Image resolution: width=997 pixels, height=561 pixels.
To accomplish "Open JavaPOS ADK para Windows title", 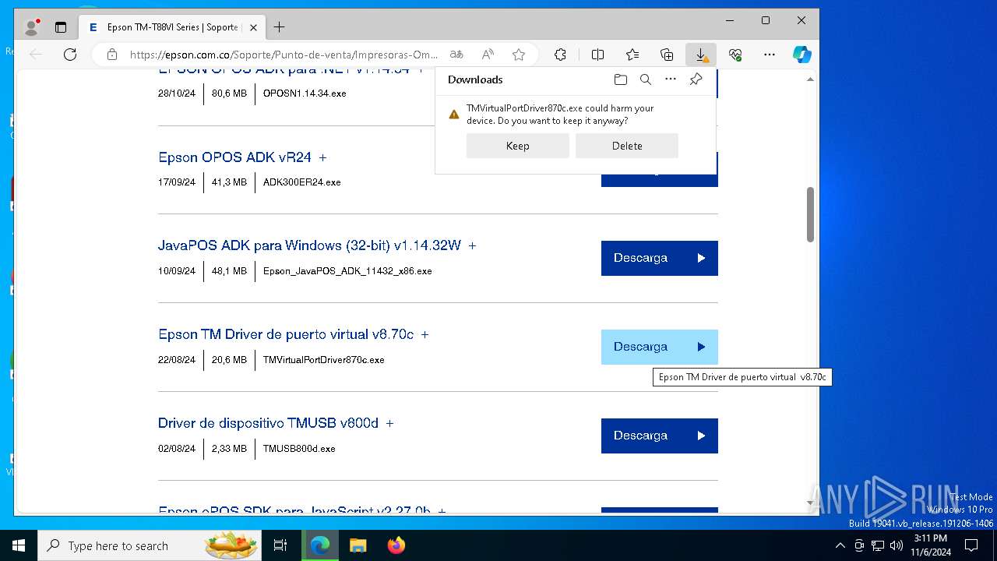I will click(309, 245).
